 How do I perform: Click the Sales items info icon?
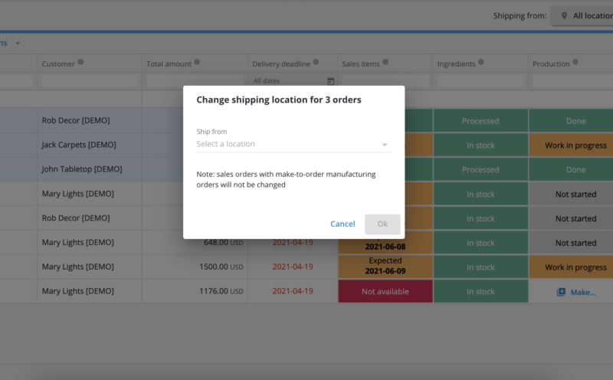(385, 62)
